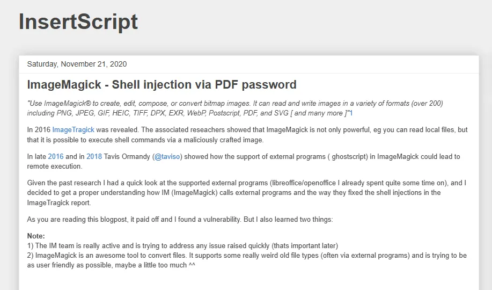
Task: Open the 2018 hyperlink
Action: [x=94, y=157]
